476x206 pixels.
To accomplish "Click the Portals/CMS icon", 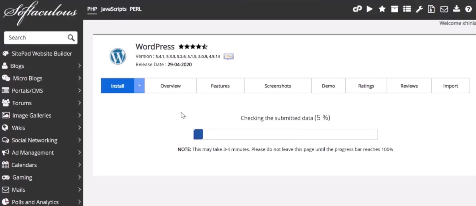I will click(5, 90).
